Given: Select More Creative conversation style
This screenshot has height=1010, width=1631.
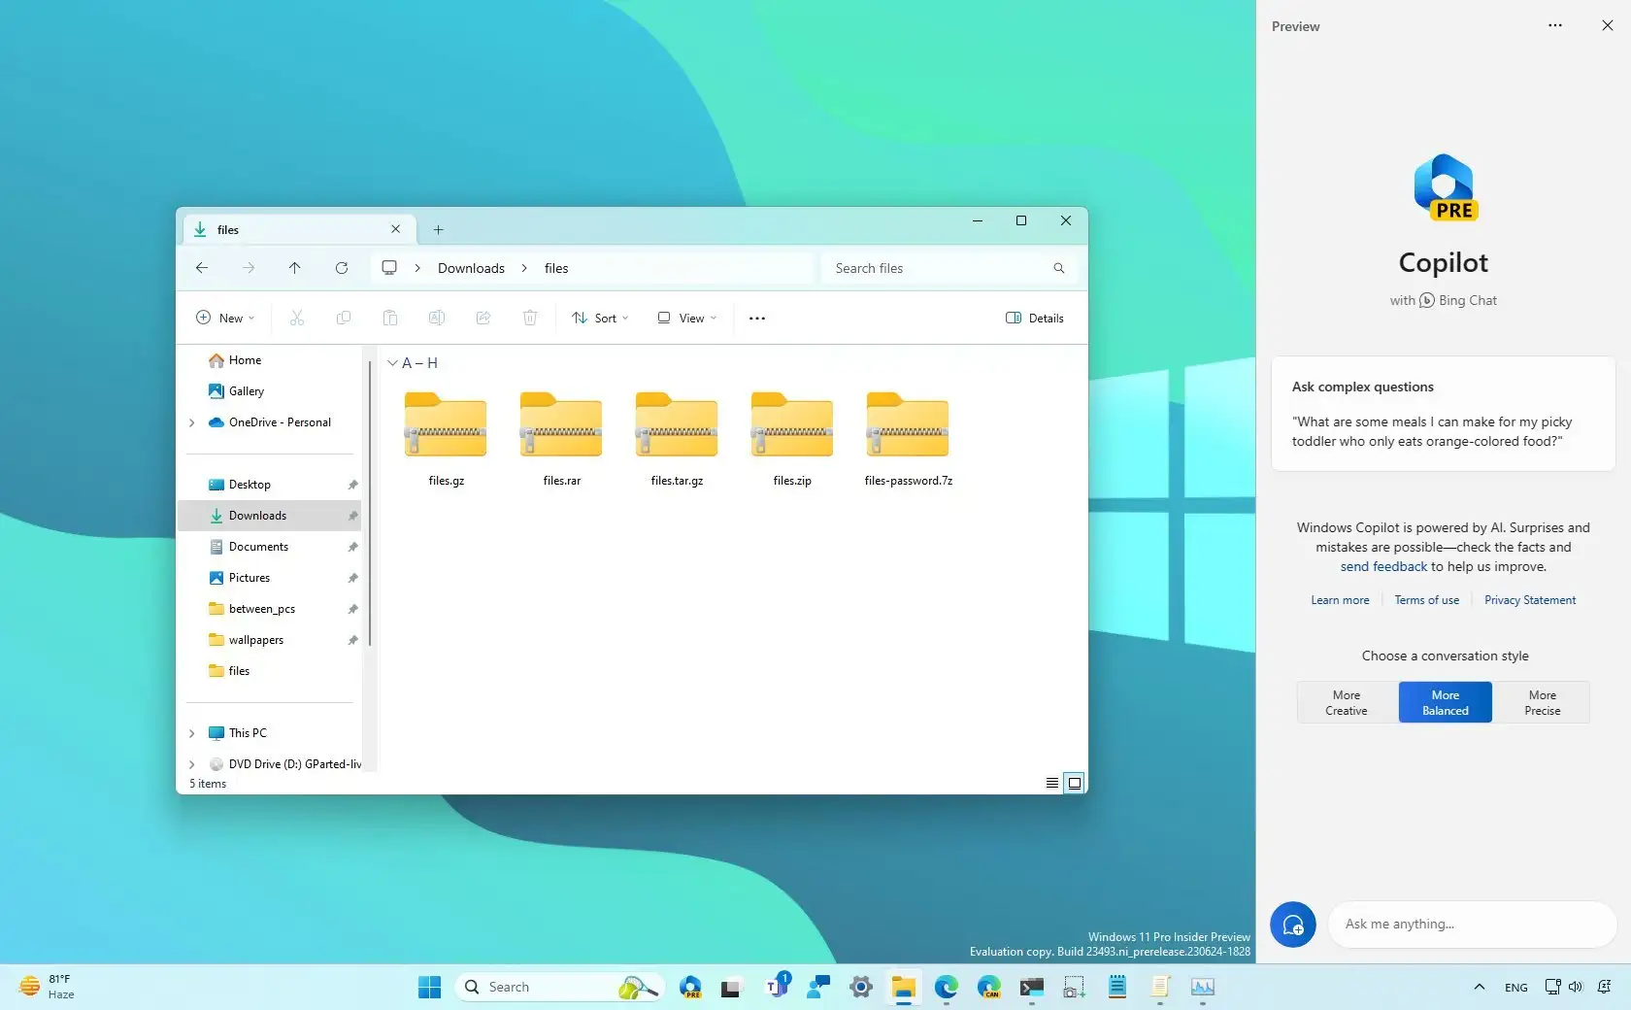Looking at the screenshot, I should click(x=1347, y=702).
